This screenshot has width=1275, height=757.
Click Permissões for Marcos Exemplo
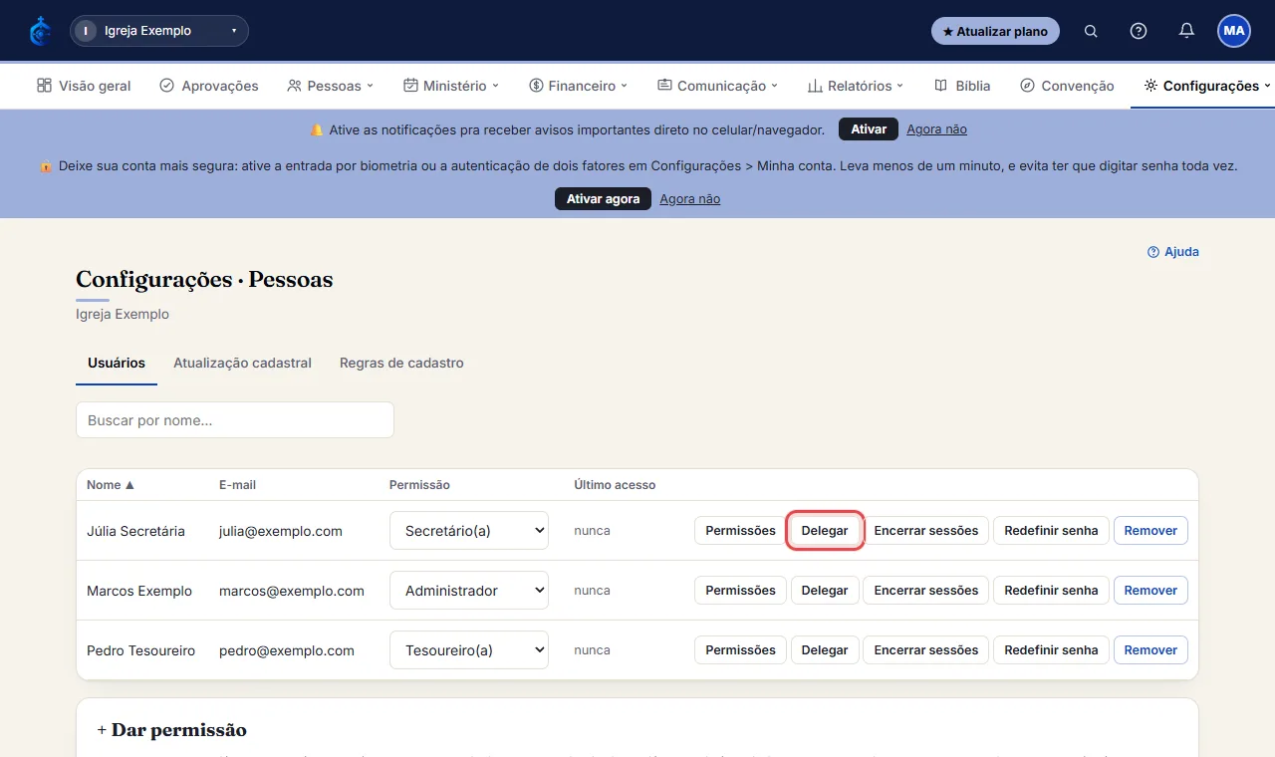pos(740,591)
